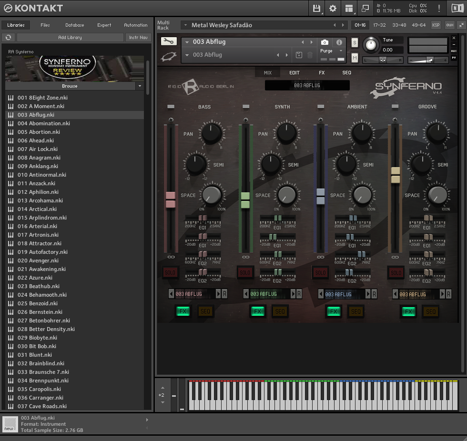This screenshot has width=467, height=441.
Task: Toggle the Ambient layer SOLO button
Action: 320,272
